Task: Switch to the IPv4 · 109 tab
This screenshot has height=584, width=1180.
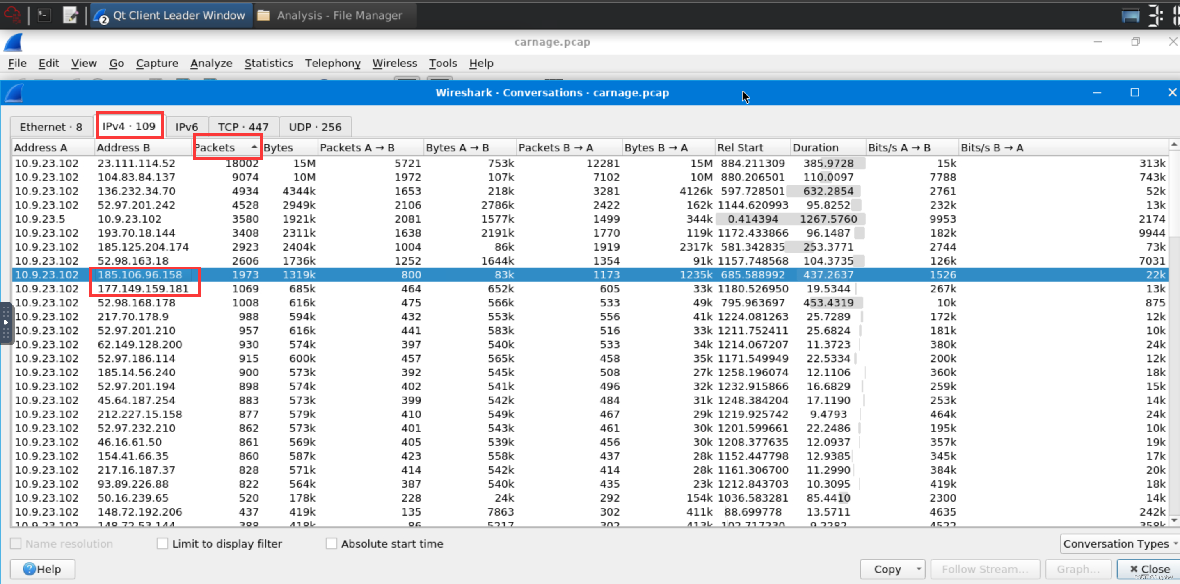Action: [129, 126]
